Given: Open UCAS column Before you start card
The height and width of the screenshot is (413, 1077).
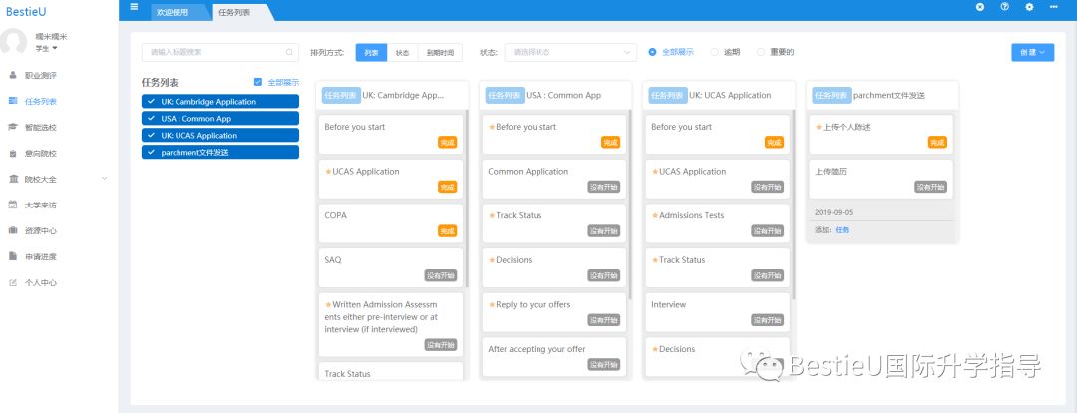Looking at the screenshot, I should click(x=718, y=134).
